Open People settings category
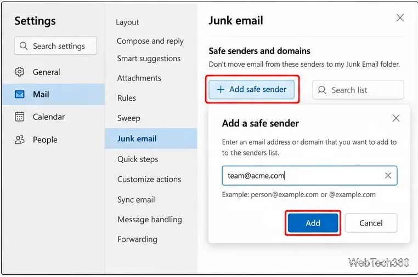 pos(53,140)
